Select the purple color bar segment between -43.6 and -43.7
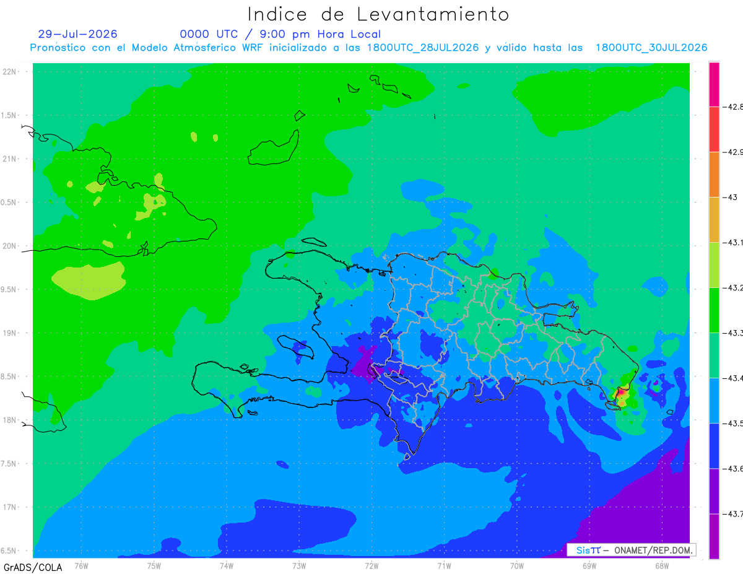The width and height of the screenshot is (743, 574). coord(714,491)
